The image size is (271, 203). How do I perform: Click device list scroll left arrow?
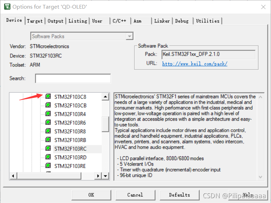click(13, 176)
